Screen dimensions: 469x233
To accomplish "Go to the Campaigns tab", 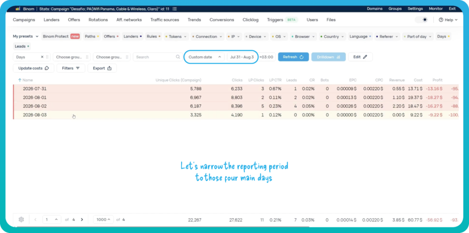I will [24, 20].
